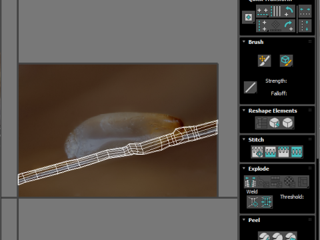Viewport: 320px width, 240px height.
Task: Click the Threshold: label
Action: (292, 197)
